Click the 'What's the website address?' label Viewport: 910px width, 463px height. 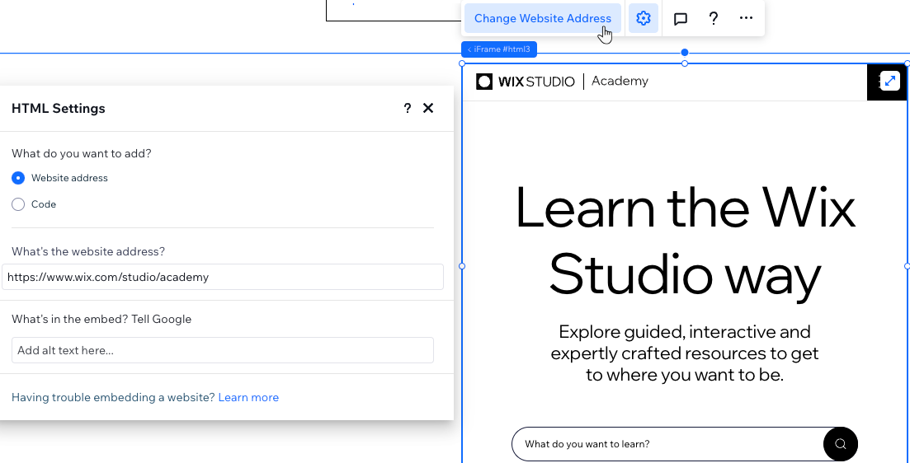click(88, 251)
